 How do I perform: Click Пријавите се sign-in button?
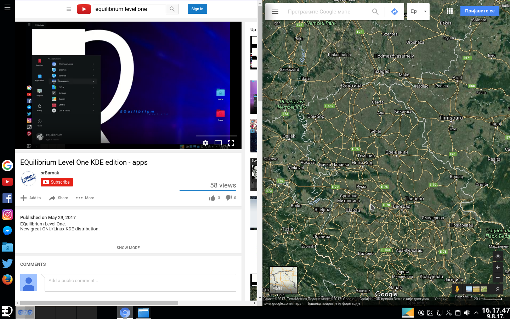pos(480,11)
